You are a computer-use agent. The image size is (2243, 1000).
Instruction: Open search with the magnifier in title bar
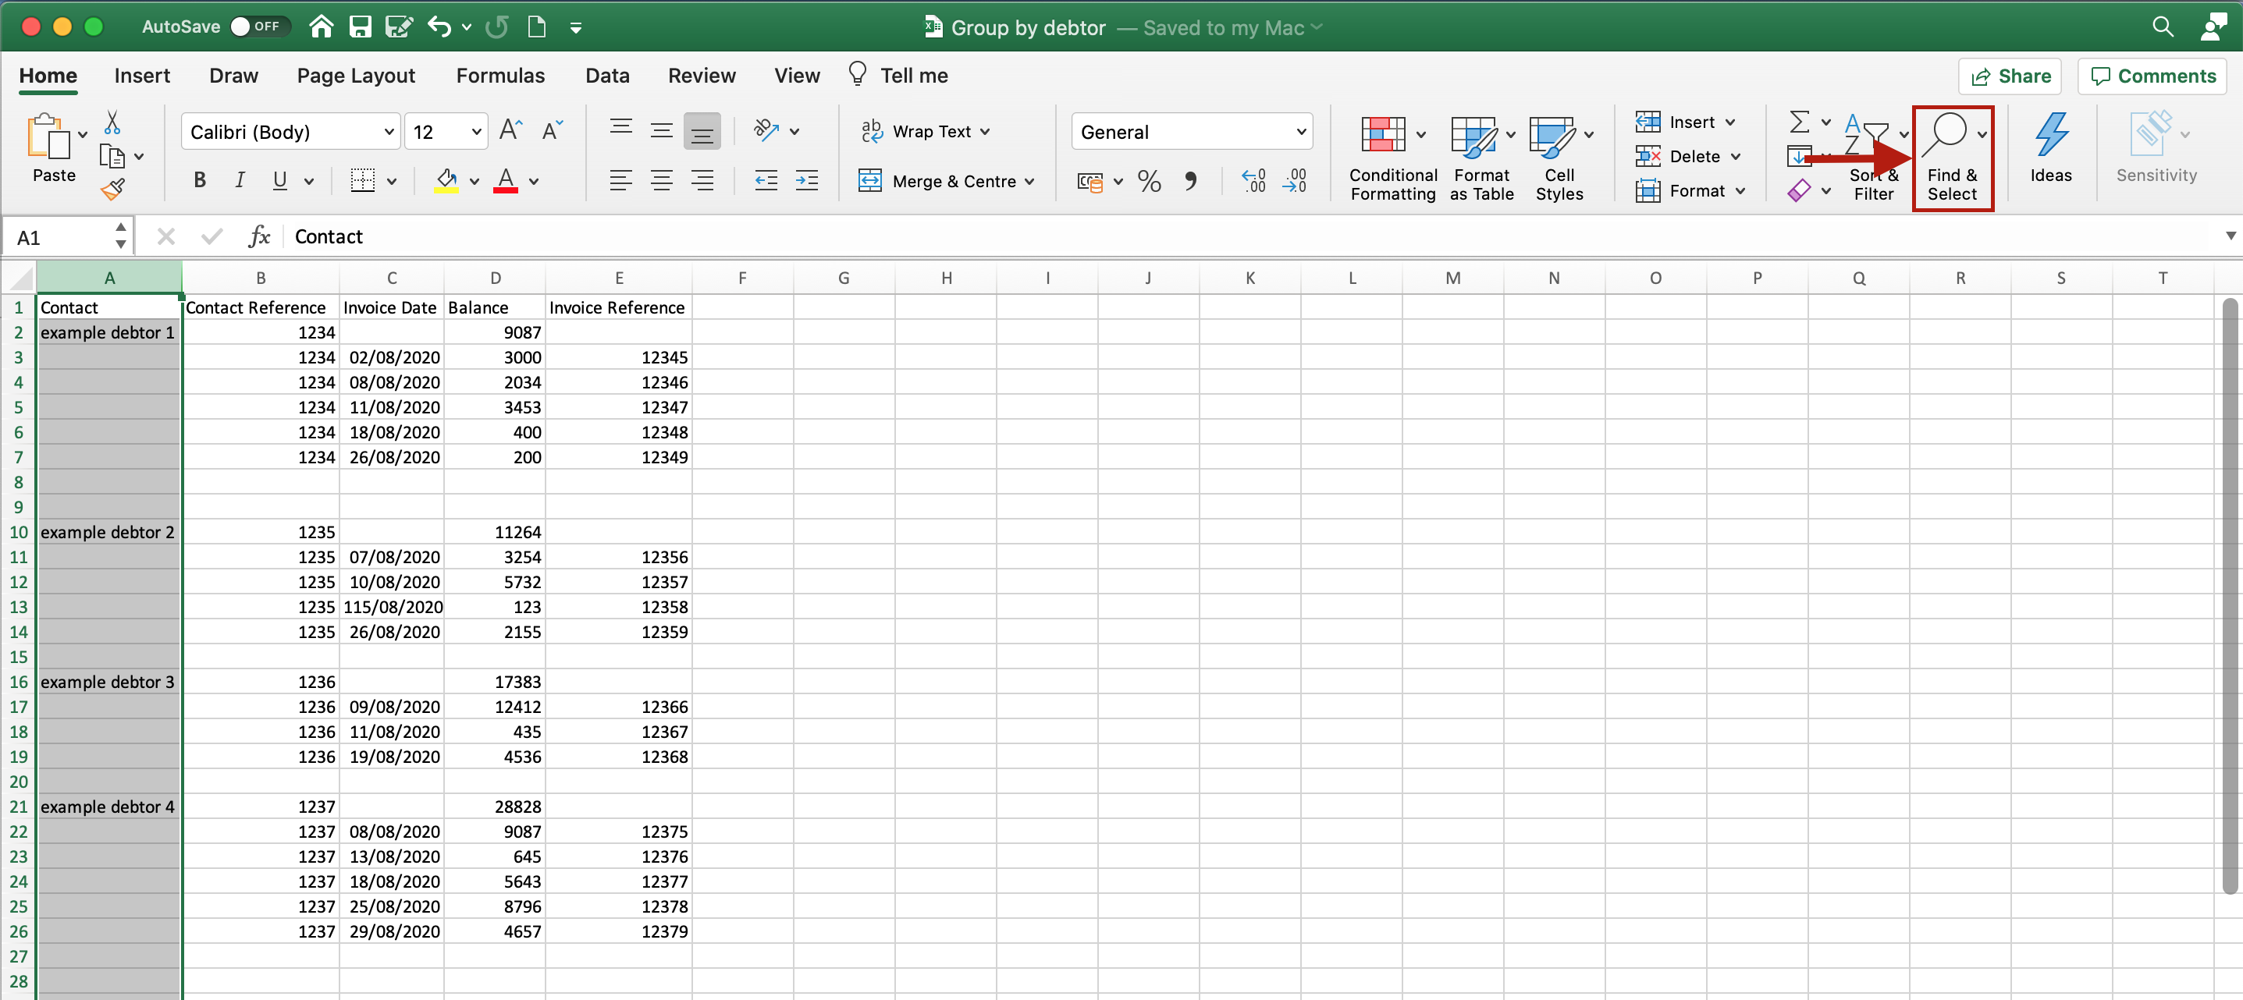tap(2163, 27)
